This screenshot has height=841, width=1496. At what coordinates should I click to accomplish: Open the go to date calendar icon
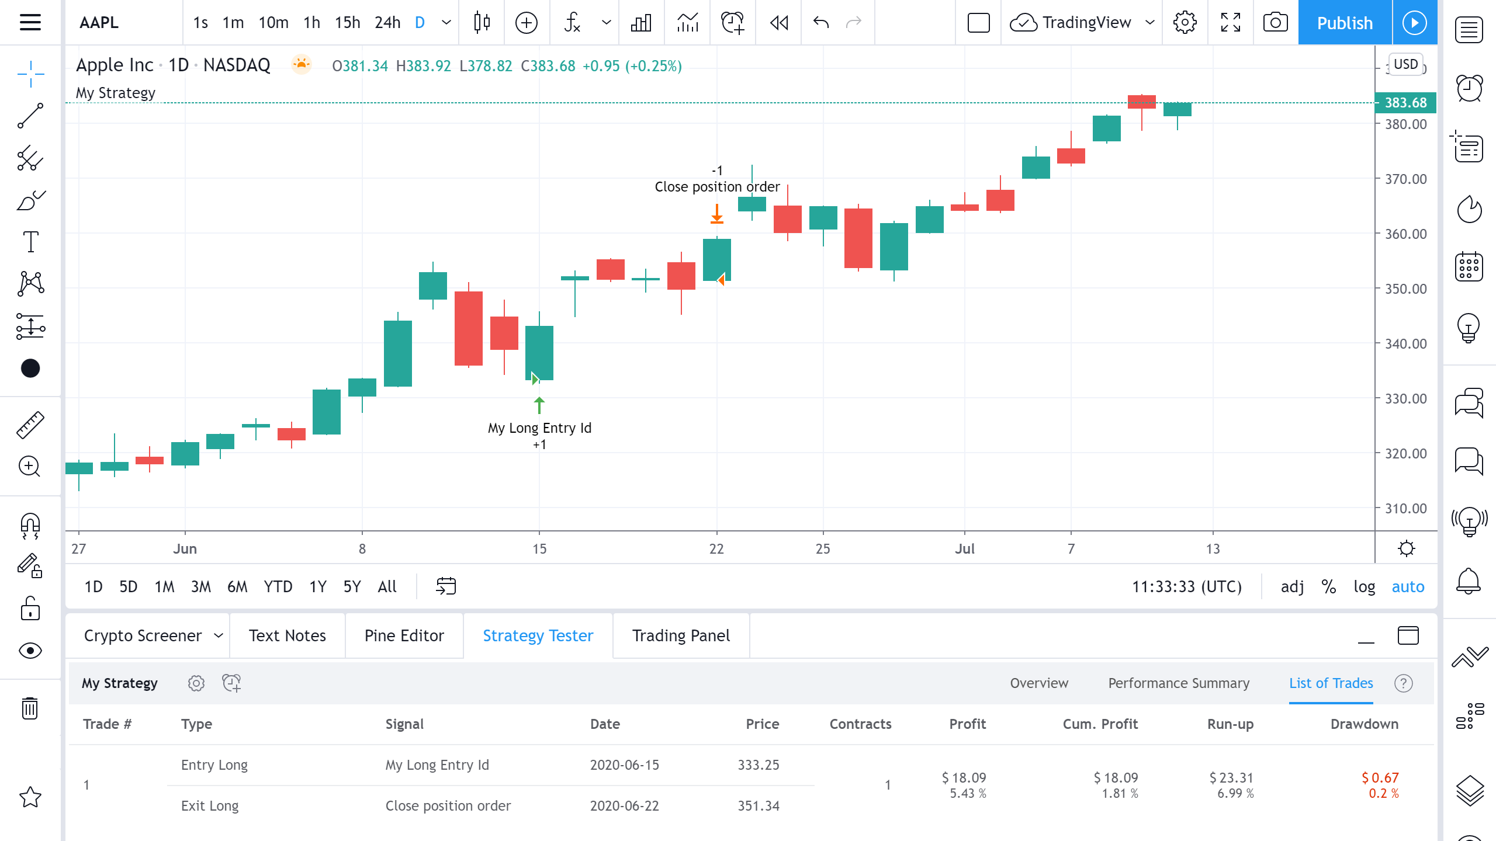tap(446, 586)
